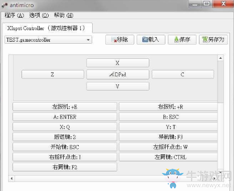Click the X: Q mapping button

(65, 127)
